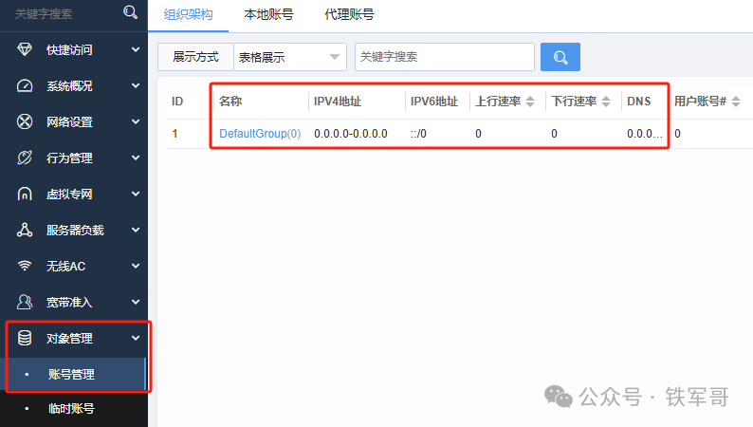753x427 pixels.
Task: Click the nodes icon for 服务器负载
Action: click(25, 230)
